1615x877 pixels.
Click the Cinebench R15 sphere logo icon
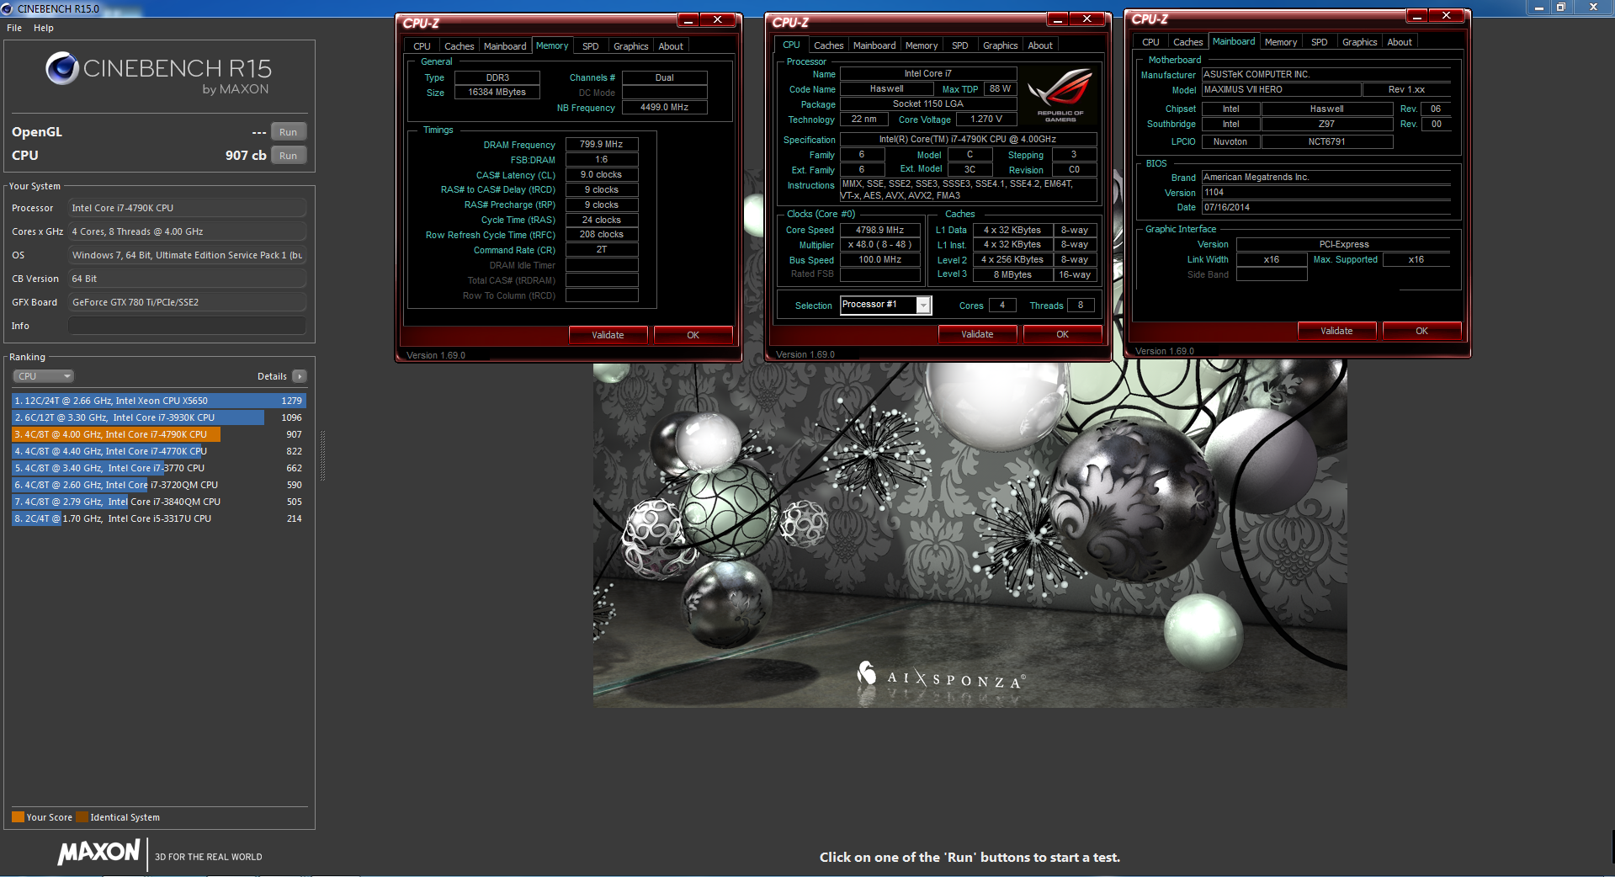[x=62, y=68]
